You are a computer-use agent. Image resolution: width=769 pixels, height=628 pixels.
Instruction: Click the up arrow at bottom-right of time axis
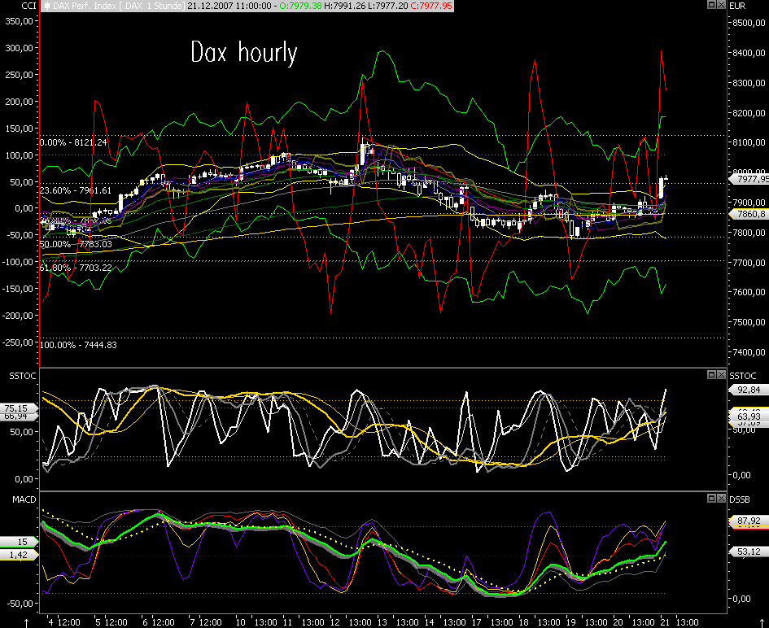[762, 622]
